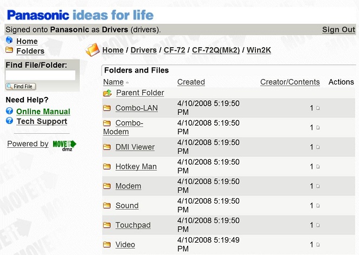Click the Video folder icon
Image resolution: width=359 pixels, height=255 pixels.
[107, 245]
